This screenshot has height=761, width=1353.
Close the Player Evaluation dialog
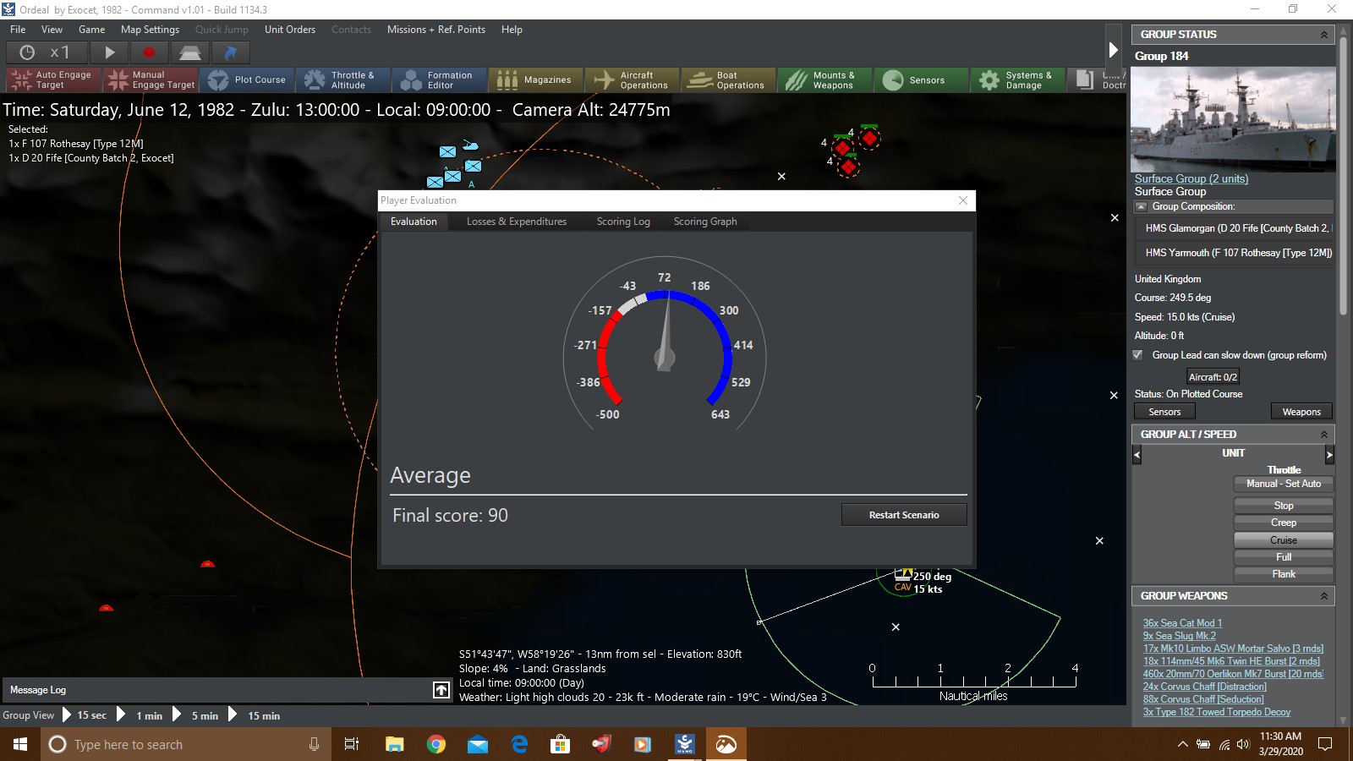click(962, 200)
